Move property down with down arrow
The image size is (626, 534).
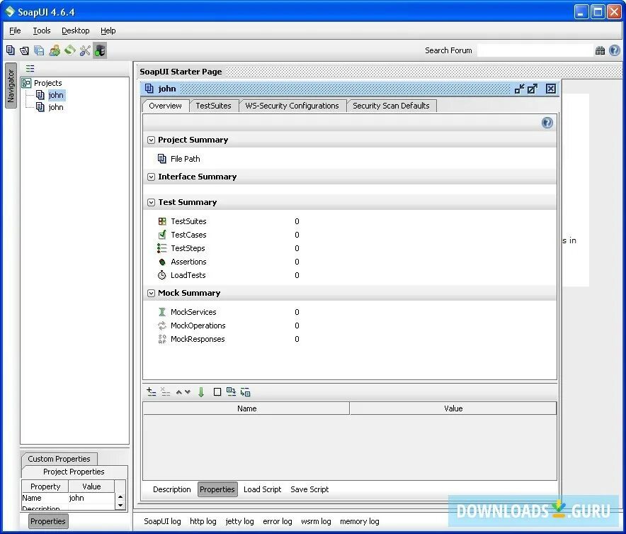point(187,392)
